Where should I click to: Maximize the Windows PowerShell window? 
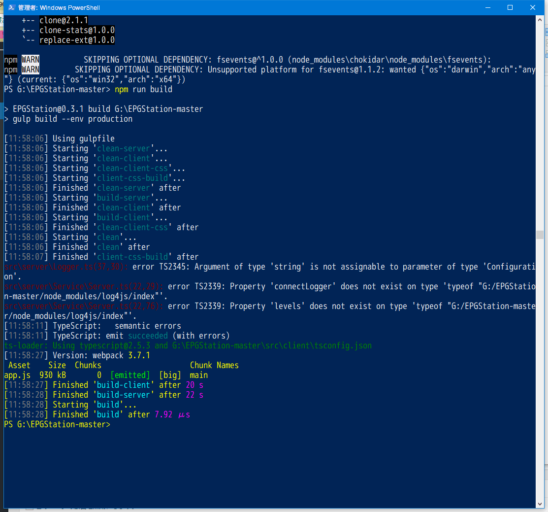point(510,7)
